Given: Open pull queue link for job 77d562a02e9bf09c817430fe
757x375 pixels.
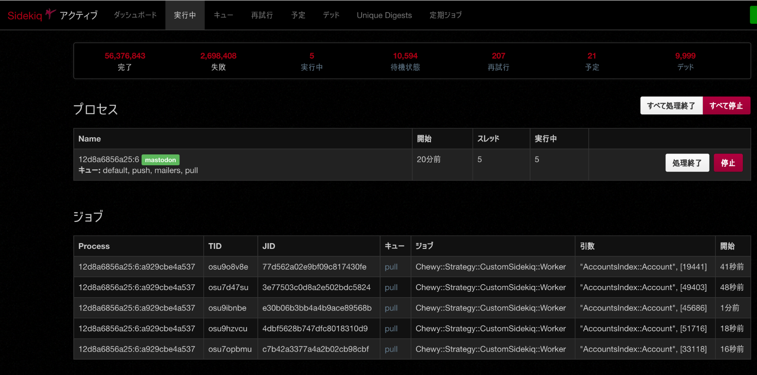Looking at the screenshot, I should pyautogui.click(x=391, y=267).
